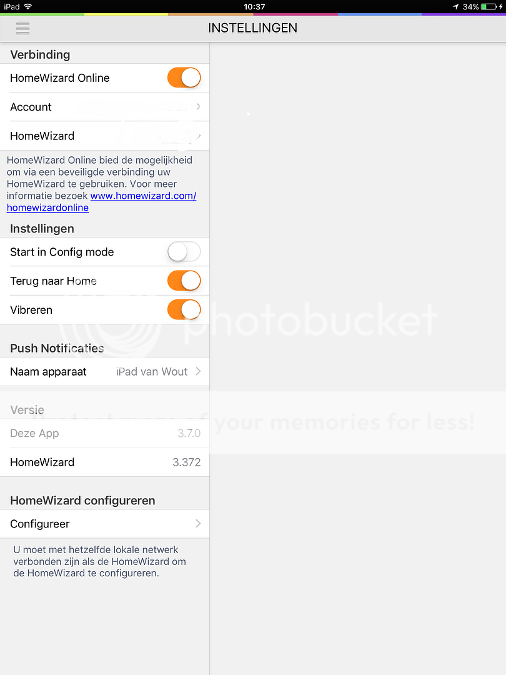Open the hamburger menu icon
Viewport: 506px width, 675px height.
[x=23, y=28]
